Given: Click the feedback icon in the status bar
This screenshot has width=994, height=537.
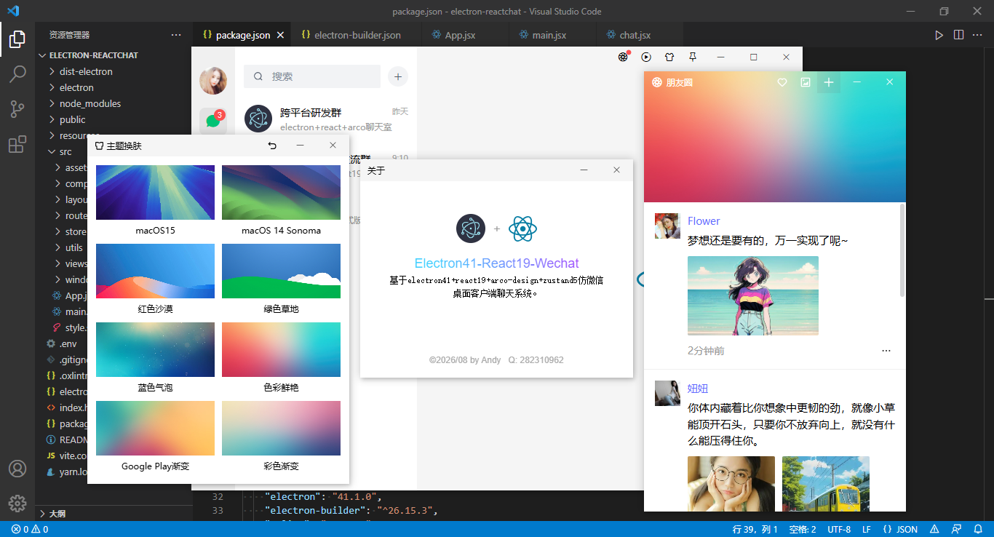Looking at the screenshot, I should (x=957, y=529).
